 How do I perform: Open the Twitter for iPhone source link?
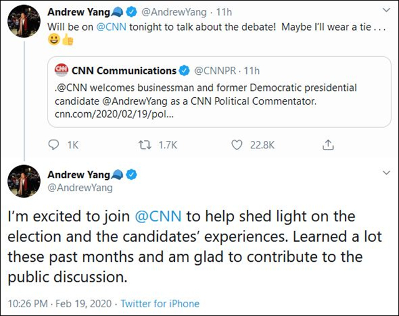point(160,304)
